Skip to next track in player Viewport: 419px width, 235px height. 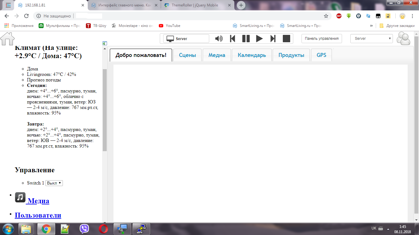click(273, 39)
